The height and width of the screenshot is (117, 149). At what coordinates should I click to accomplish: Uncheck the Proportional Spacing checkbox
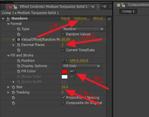(63, 98)
